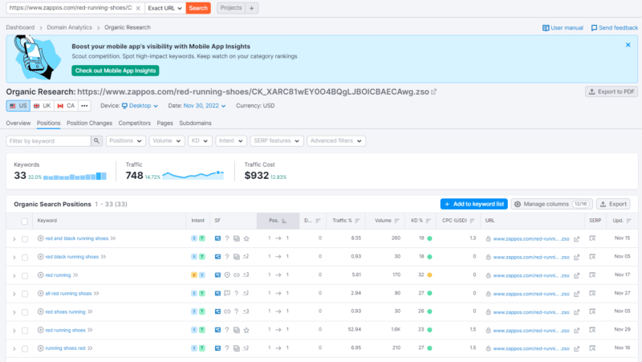This screenshot has width=642, height=362.
Task: Close the Mobile App Insights banner
Action: coord(628,45)
